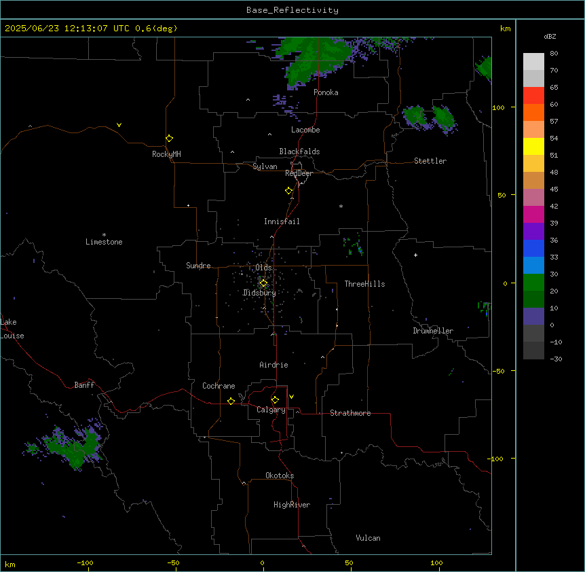Click the Base_Reflectivity title text

click(292, 10)
